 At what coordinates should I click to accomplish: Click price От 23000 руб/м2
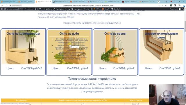(x=78, y=68)
